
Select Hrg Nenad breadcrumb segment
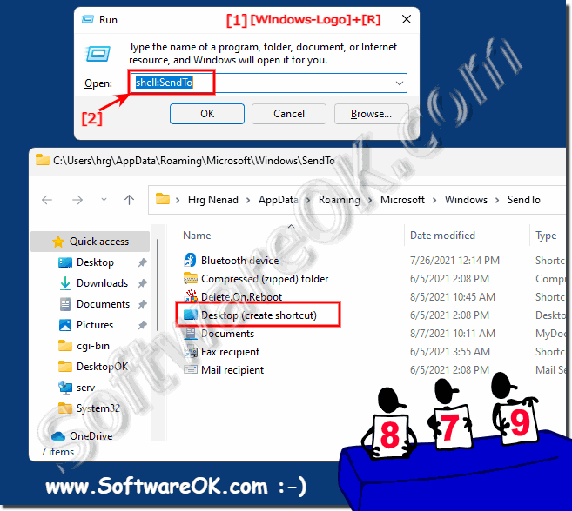(213, 200)
